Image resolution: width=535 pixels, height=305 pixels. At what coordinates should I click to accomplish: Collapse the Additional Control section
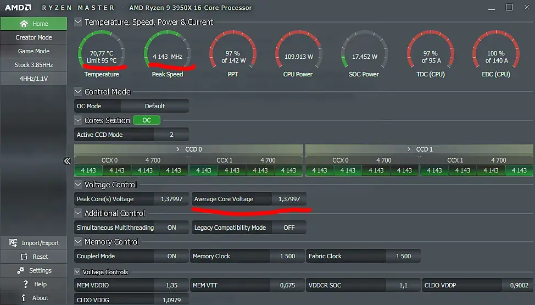(x=78, y=213)
